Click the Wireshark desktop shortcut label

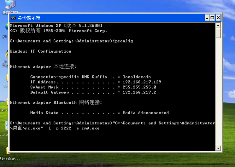pyautogui.click(x=10, y=159)
